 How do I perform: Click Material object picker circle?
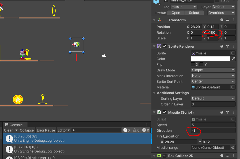(x=233, y=87)
